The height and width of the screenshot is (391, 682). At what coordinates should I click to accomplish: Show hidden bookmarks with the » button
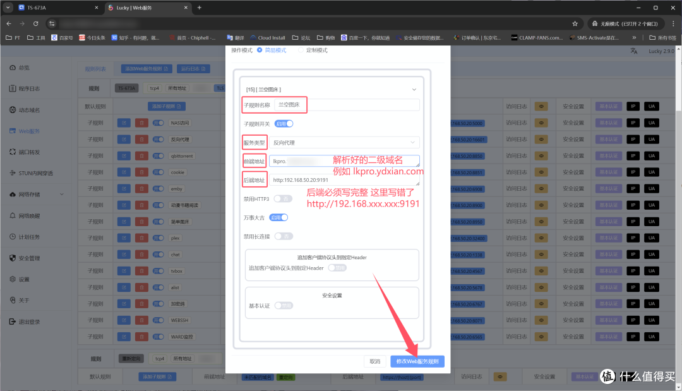point(634,38)
